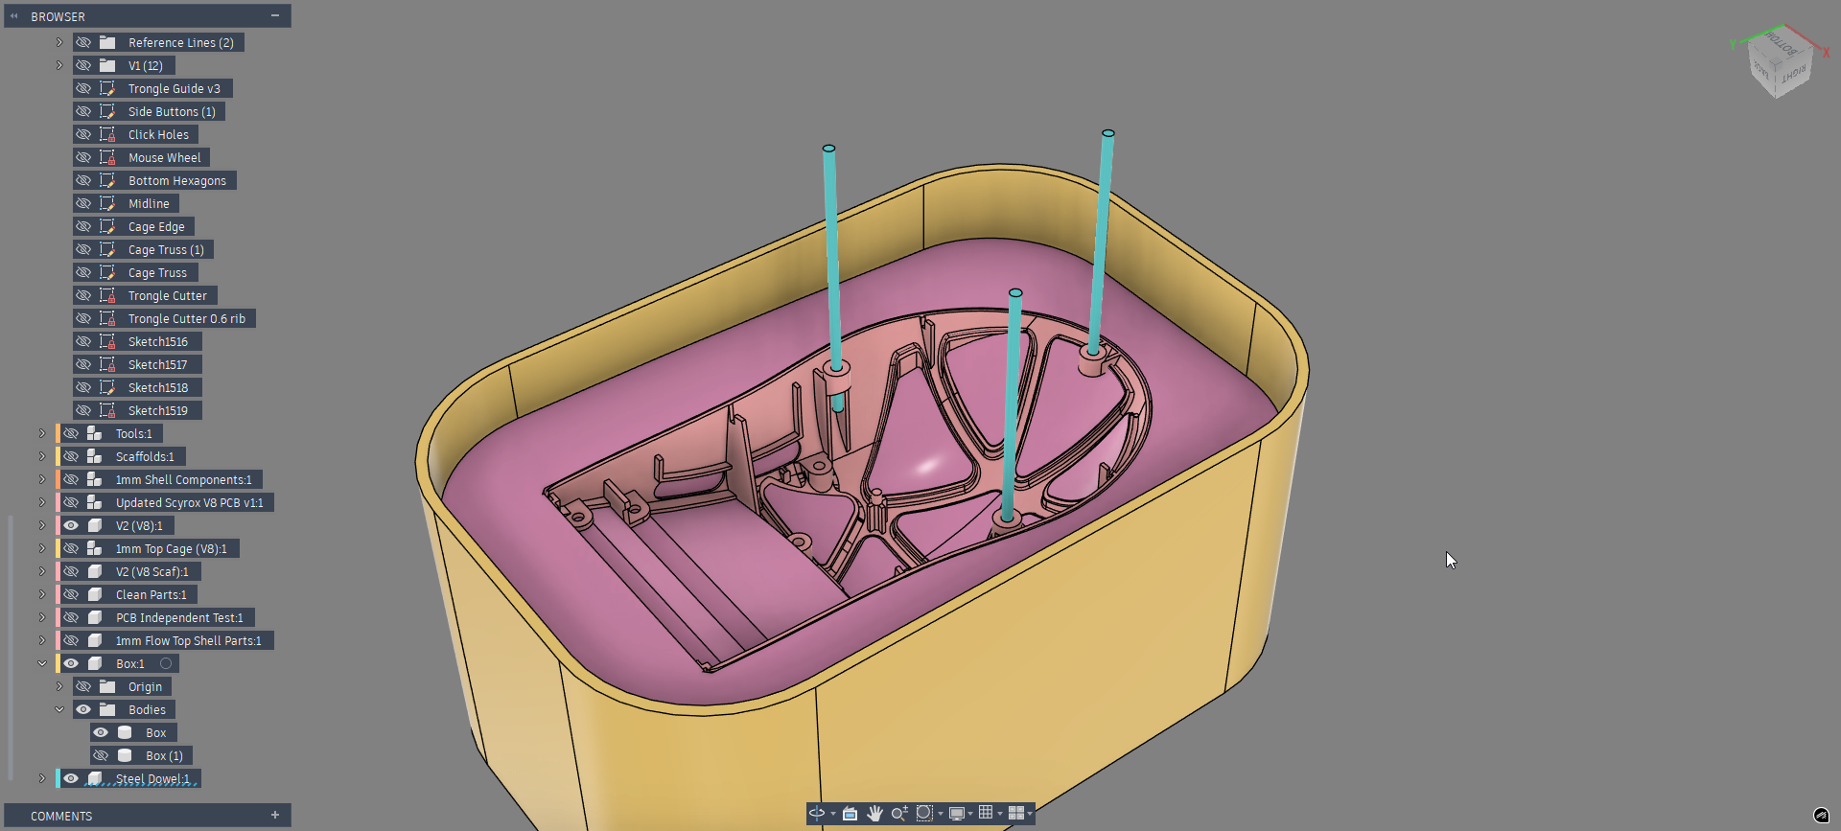
Task: Hide the V2 (V8):1 component
Action: click(71, 525)
